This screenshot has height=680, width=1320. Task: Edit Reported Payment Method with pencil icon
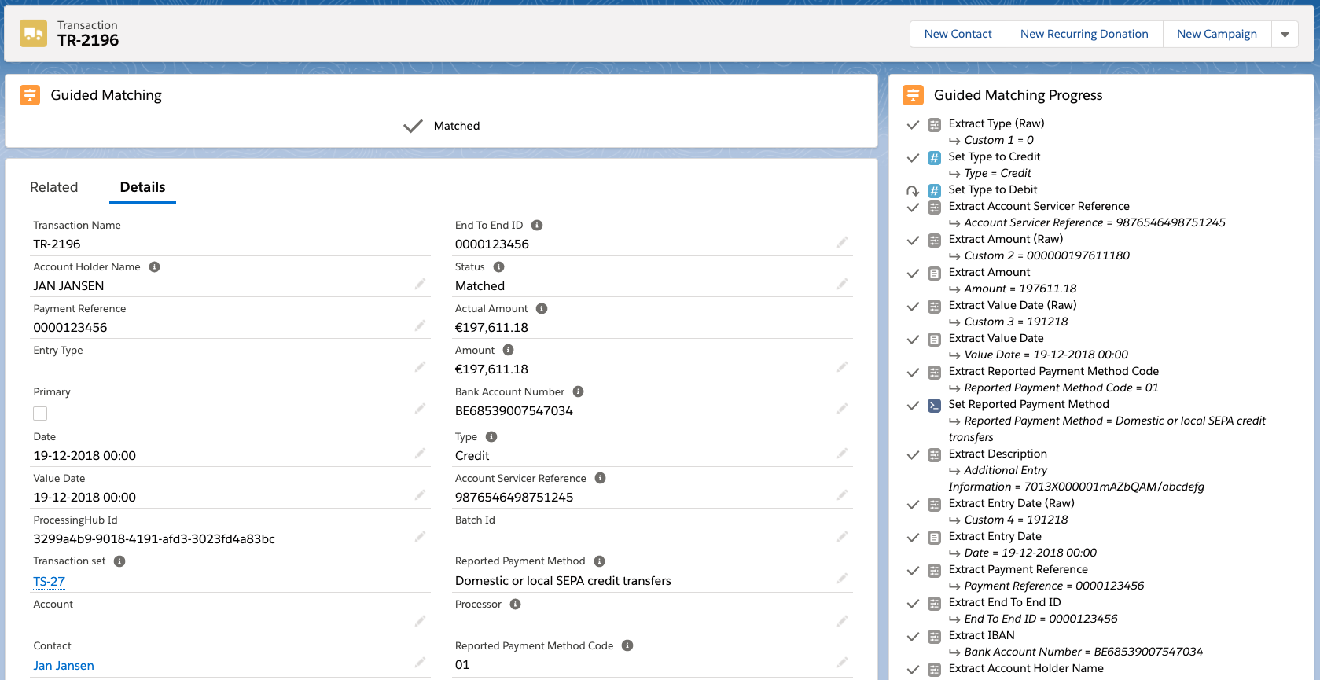click(842, 579)
